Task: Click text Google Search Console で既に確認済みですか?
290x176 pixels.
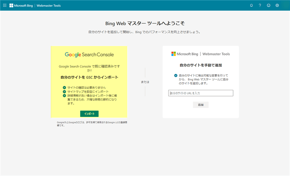Action: click(x=89, y=68)
